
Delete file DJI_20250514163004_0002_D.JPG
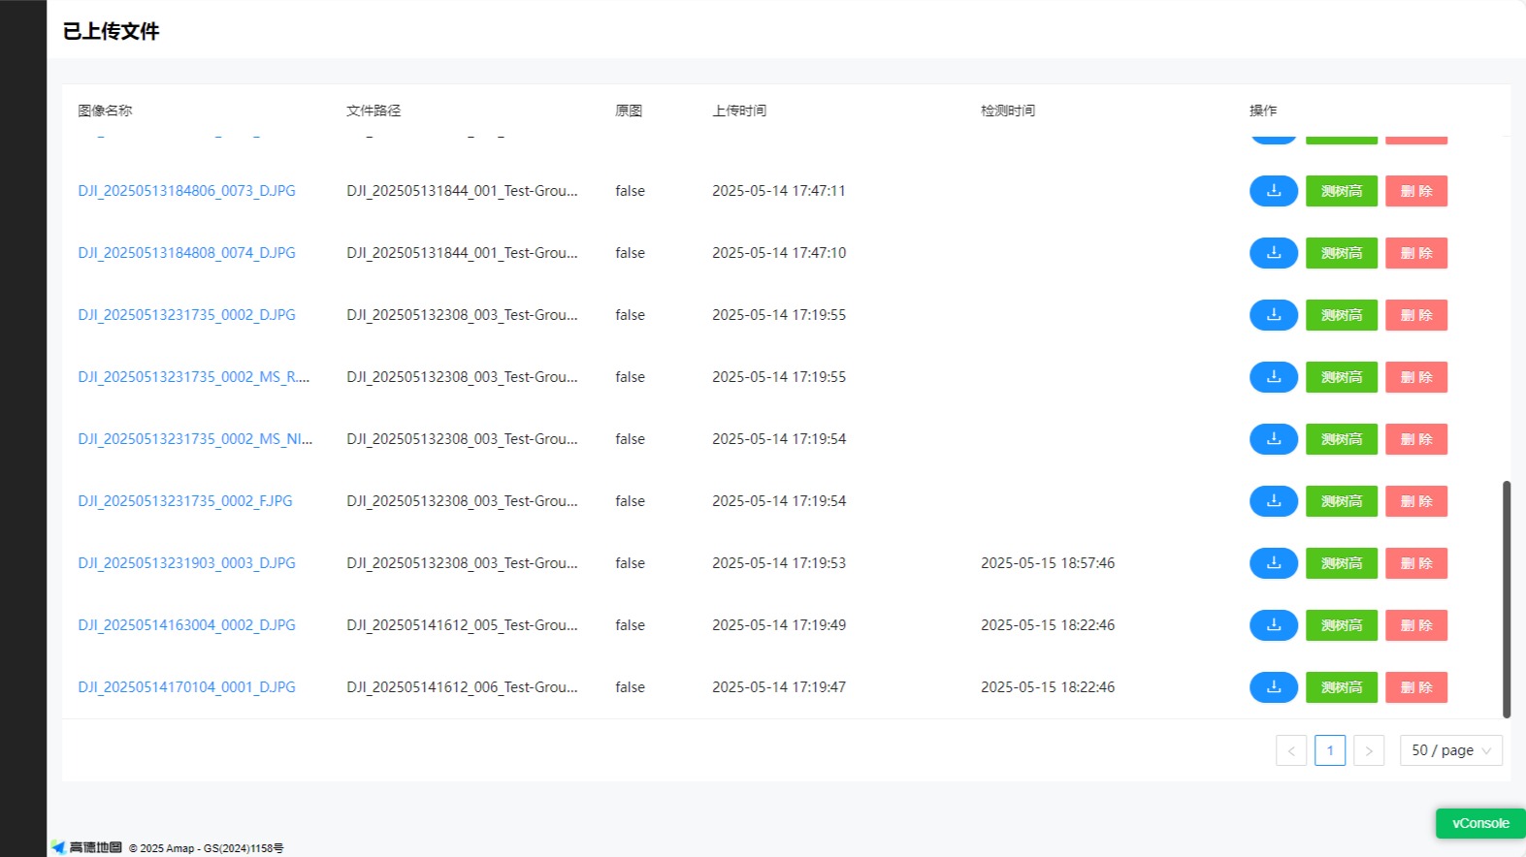(1416, 625)
